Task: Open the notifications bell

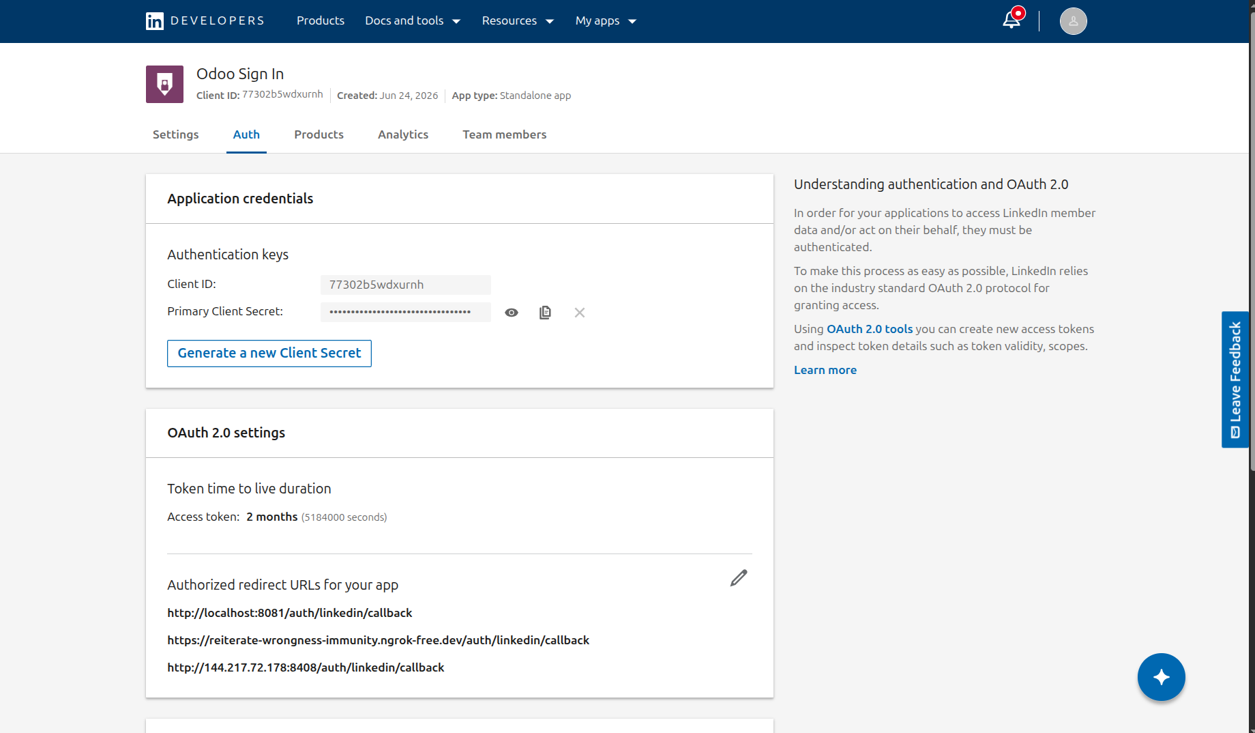Action: coord(1012,20)
